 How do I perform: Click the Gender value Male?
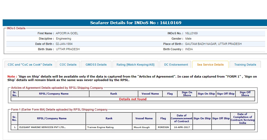click(188, 39)
